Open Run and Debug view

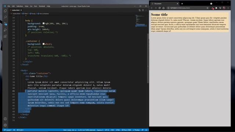5,30
